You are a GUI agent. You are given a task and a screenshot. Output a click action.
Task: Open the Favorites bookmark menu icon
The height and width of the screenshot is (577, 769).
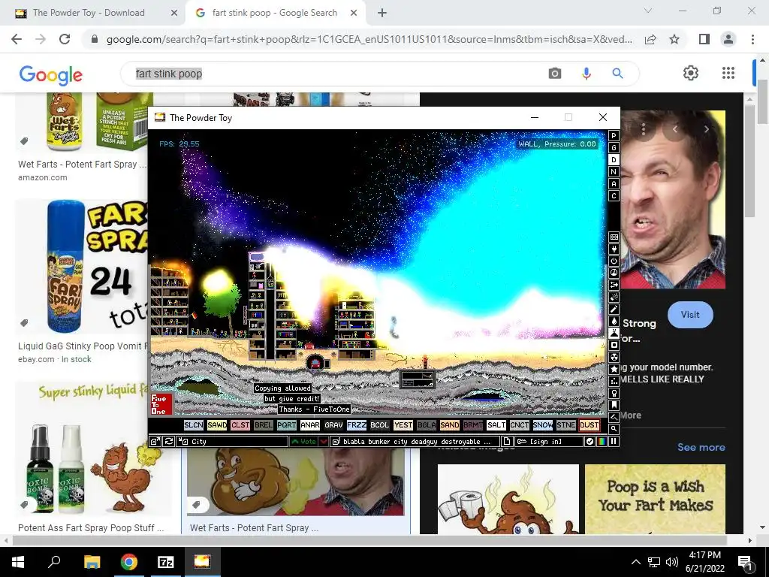coord(614,405)
